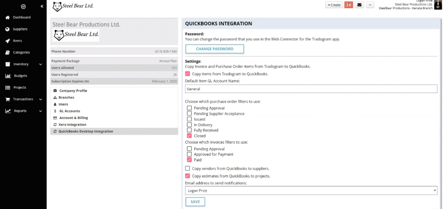Open Suppliers page label
The height and width of the screenshot is (209, 443).
(20, 29)
